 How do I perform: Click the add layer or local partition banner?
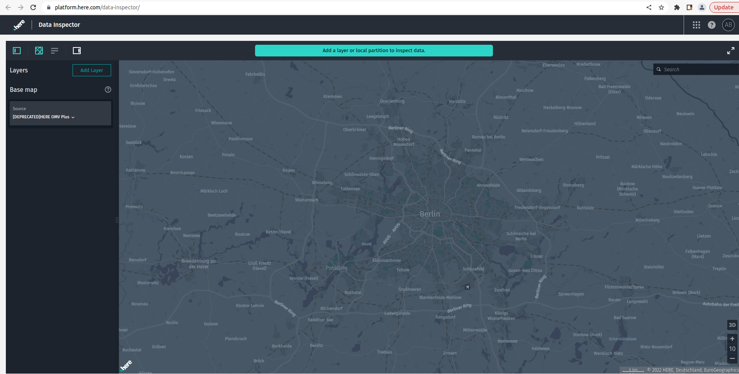pyautogui.click(x=374, y=50)
